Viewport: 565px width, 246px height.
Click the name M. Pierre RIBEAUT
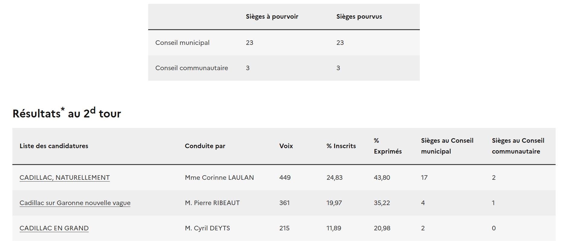[212, 203]
